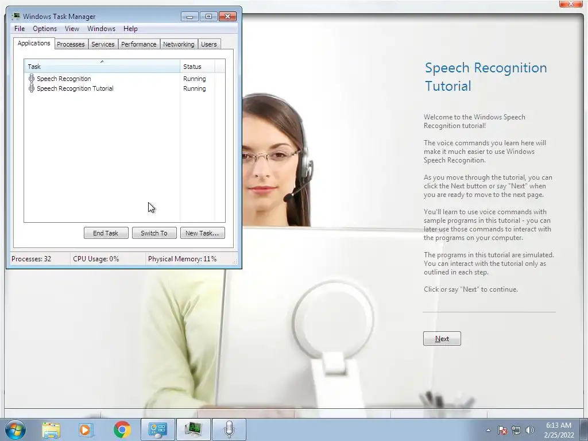588x441 pixels.
Task: Open the Start menu orb
Action: (x=16, y=430)
